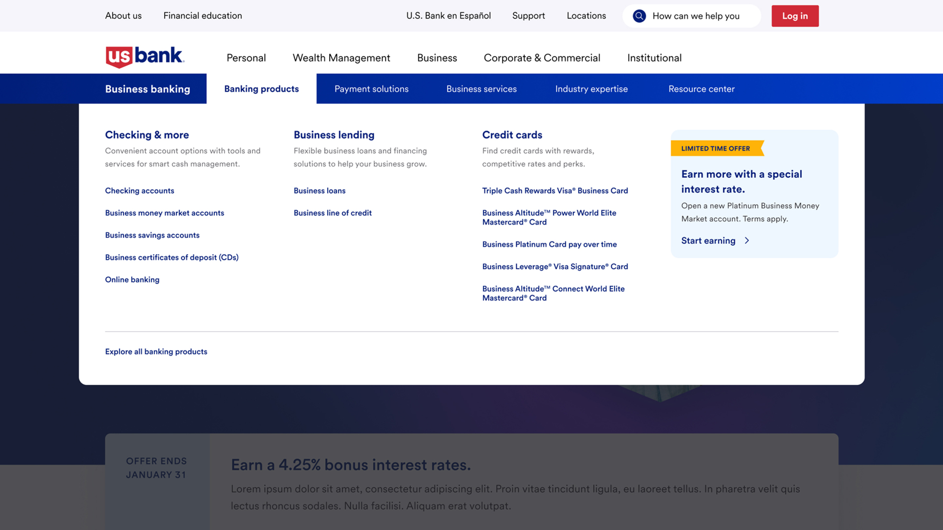Click the Start earning link

click(x=708, y=240)
